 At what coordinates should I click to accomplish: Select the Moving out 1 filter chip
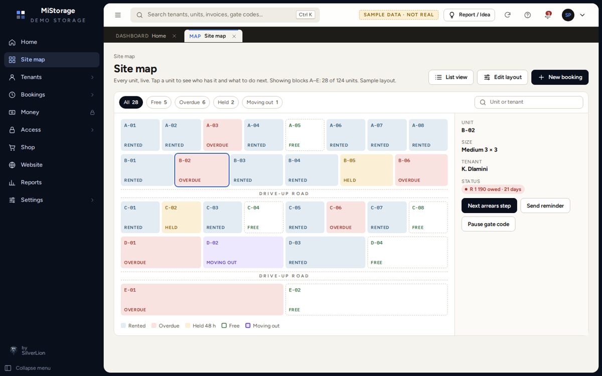262,102
